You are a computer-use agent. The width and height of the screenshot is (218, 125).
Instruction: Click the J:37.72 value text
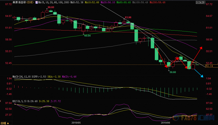(56, 101)
